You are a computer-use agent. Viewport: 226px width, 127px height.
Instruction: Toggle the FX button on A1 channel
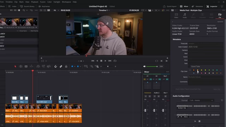pos(144,79)
